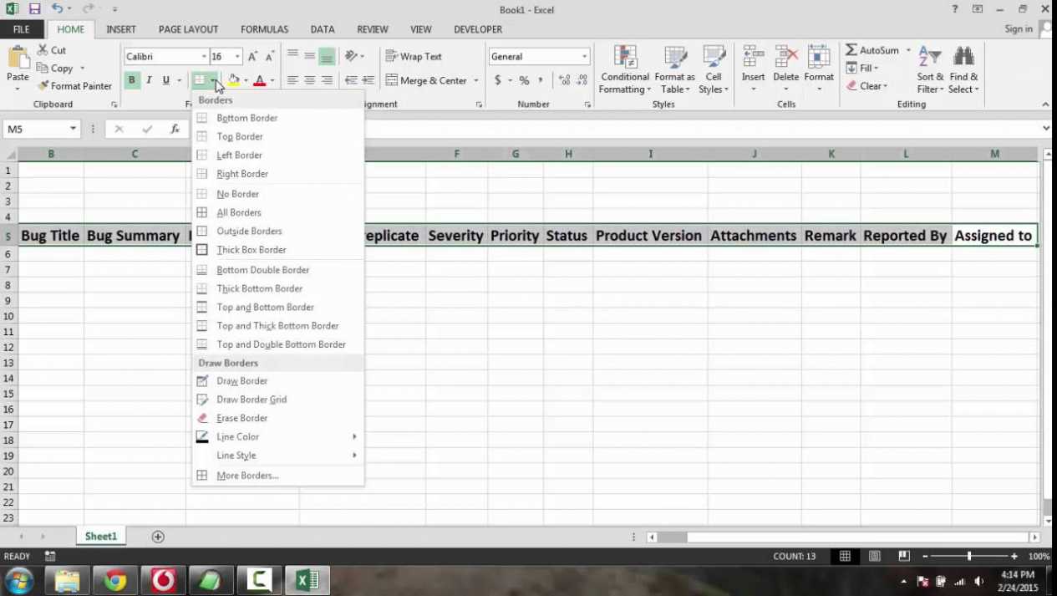Expand the Line Color submenu
Screen dimensions: 1057x596
pos(237,436)
